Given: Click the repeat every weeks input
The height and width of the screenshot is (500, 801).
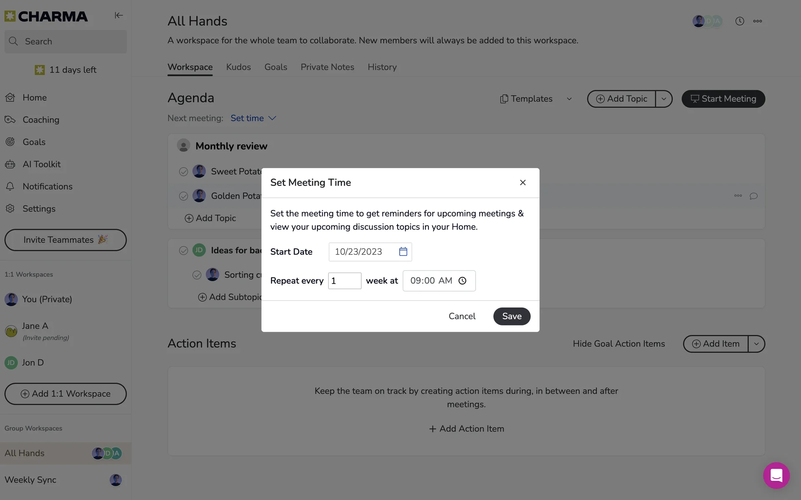Looking at the screenshot, I should click(x=345, y=281).
